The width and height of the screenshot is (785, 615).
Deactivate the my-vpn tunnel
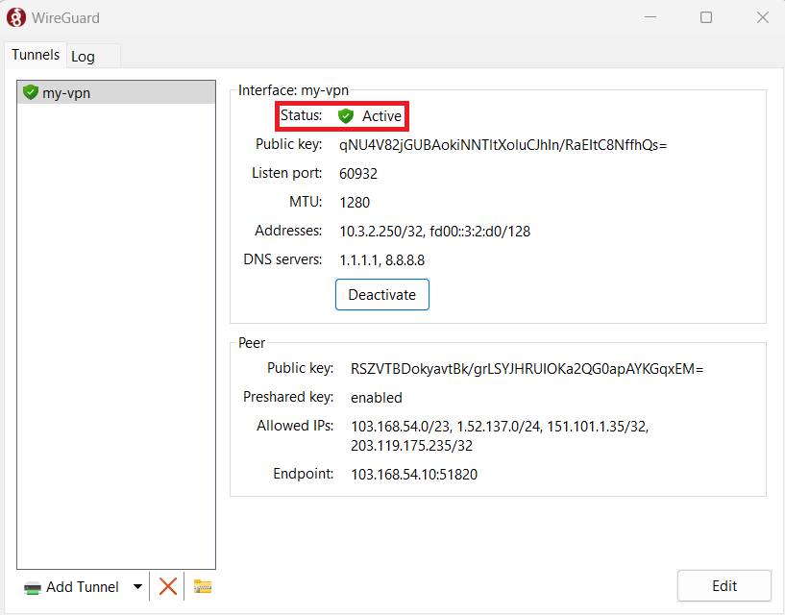pyautogui.click(x=382, y=294)
